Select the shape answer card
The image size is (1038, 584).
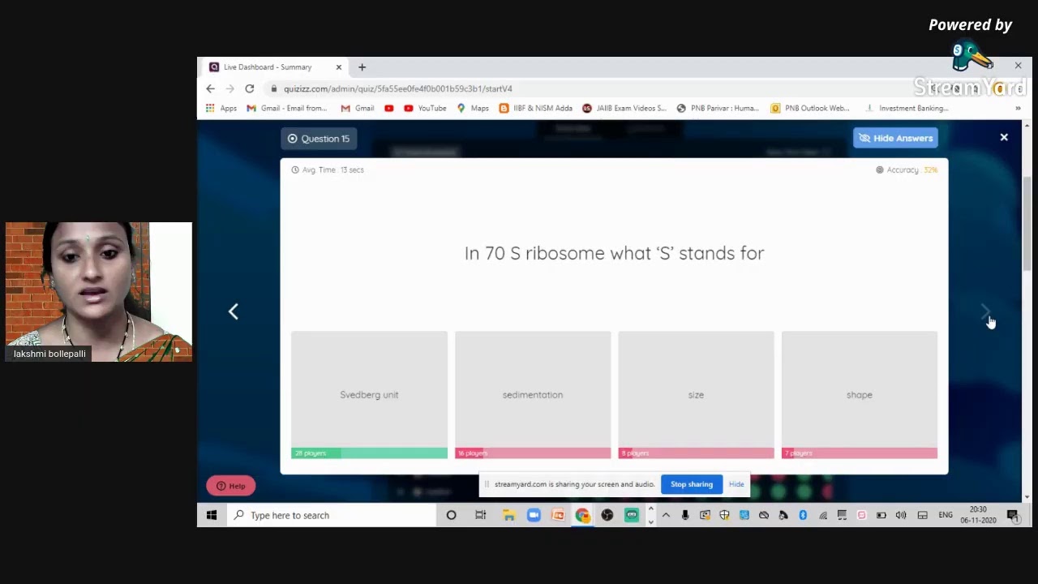click(860, 395)
